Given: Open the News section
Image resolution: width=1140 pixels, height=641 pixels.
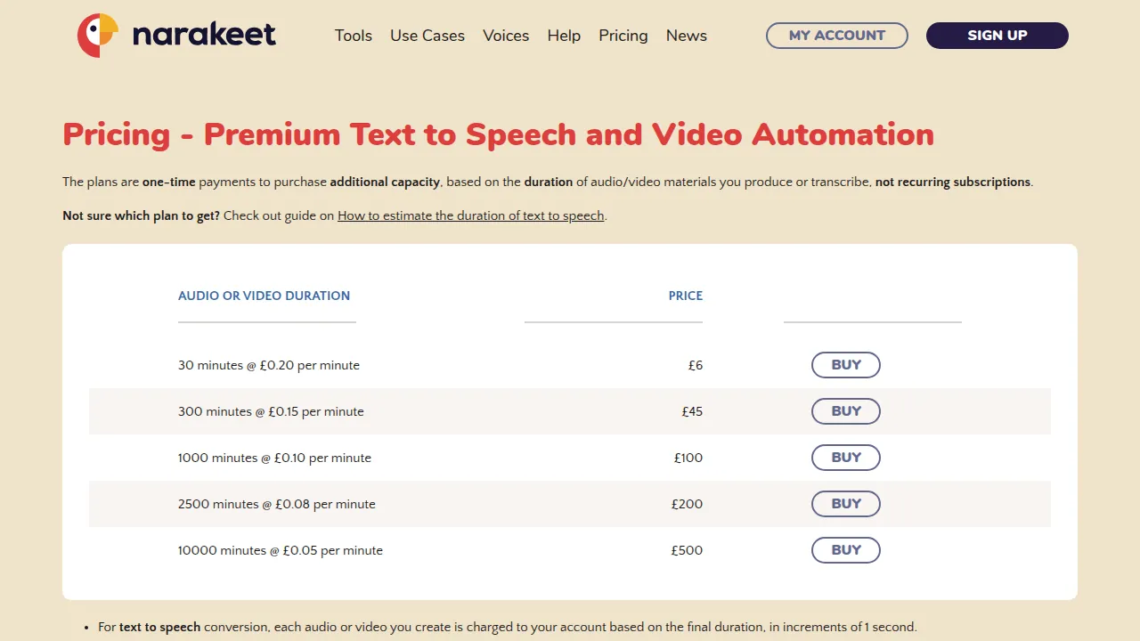Looking at the screenshot, I should coord(687,36).
